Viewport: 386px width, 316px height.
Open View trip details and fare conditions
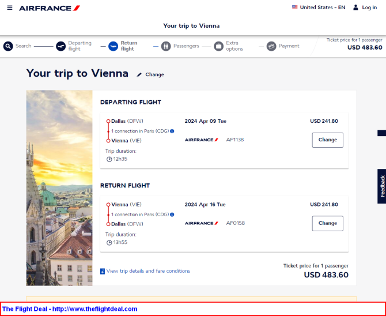pyautogui.click(x=148, y=271)
